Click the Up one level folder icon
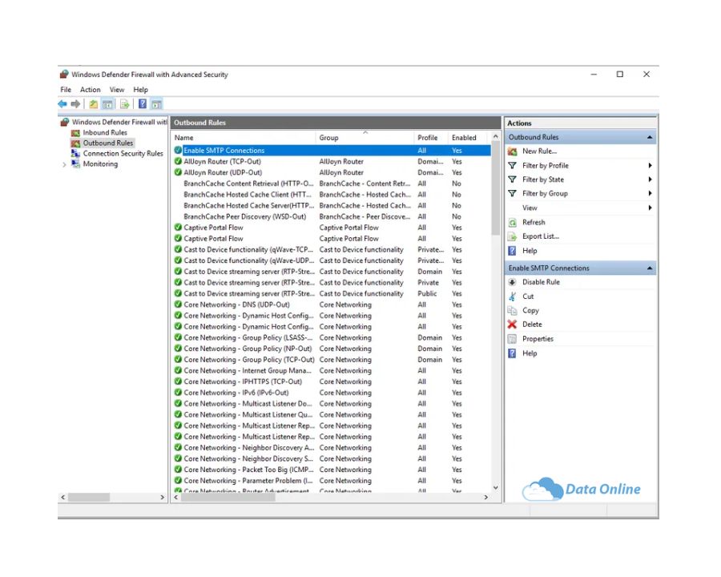721x577 pixels. point(94,104)
